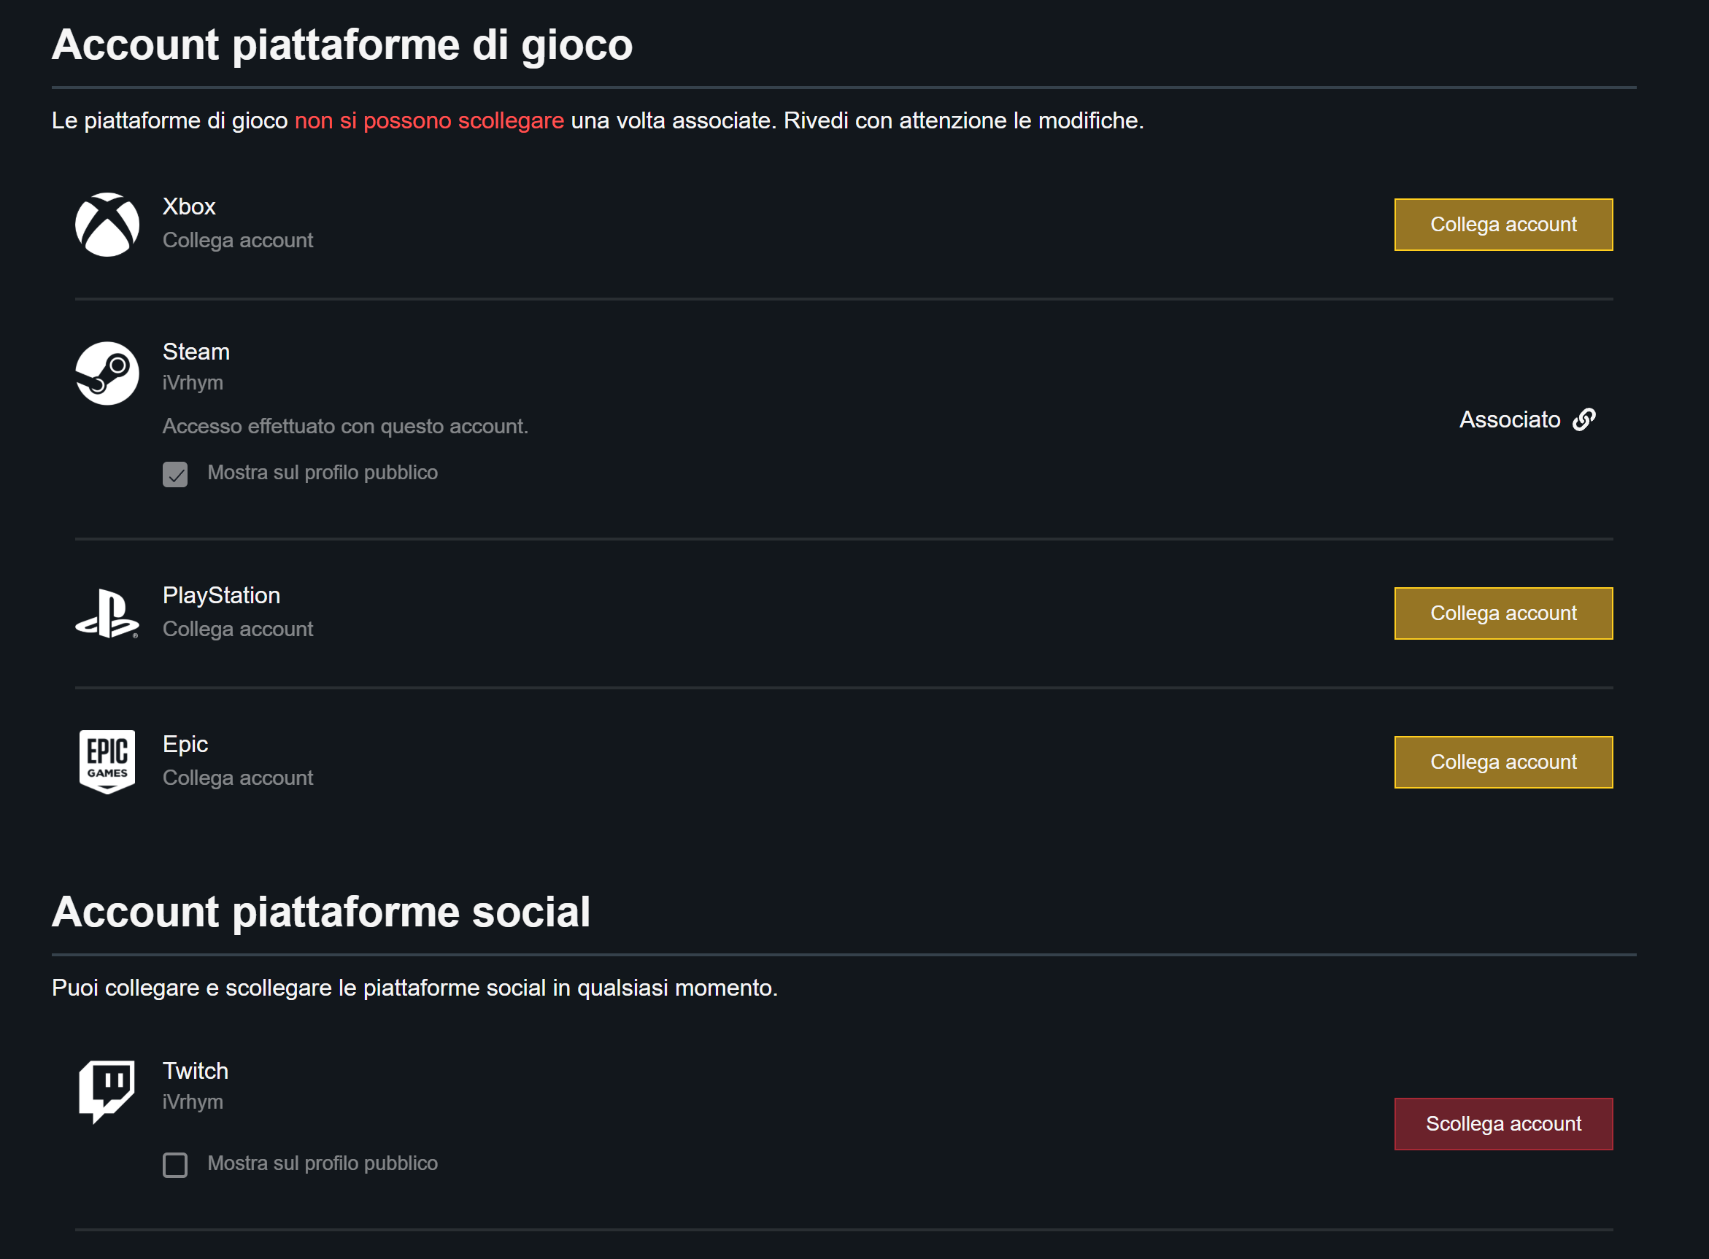Click the PlayStation logo icon
The height and width of the screenshot is (1259, 1709).
point(107,613)
